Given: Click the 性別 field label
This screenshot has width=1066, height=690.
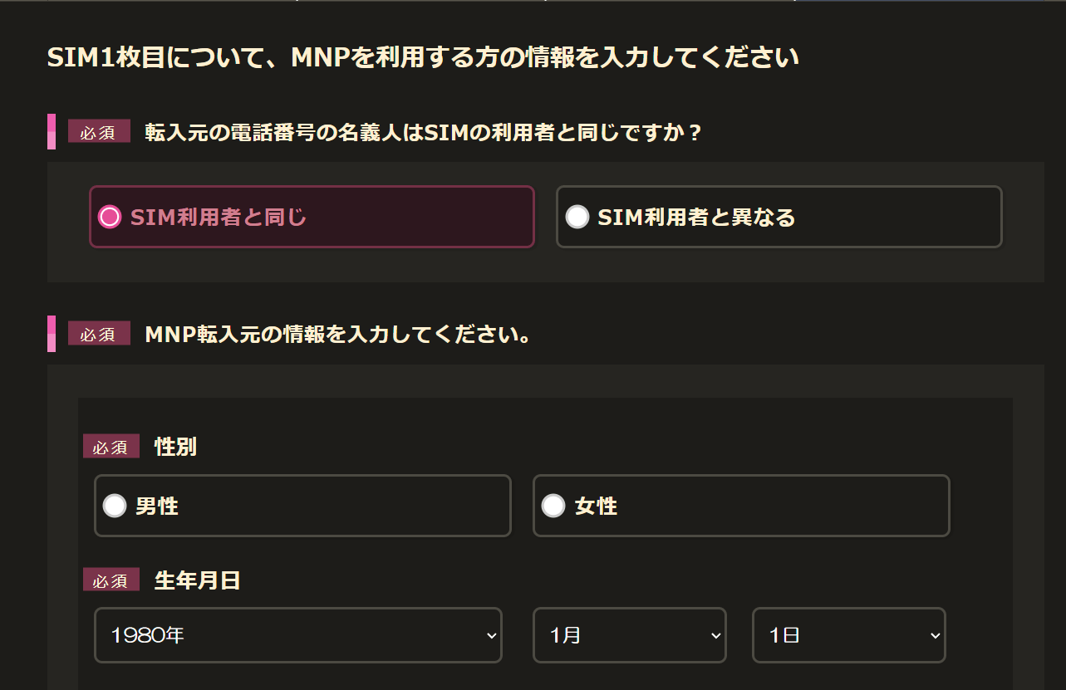Looking at the screenshot, I should 175,447.
